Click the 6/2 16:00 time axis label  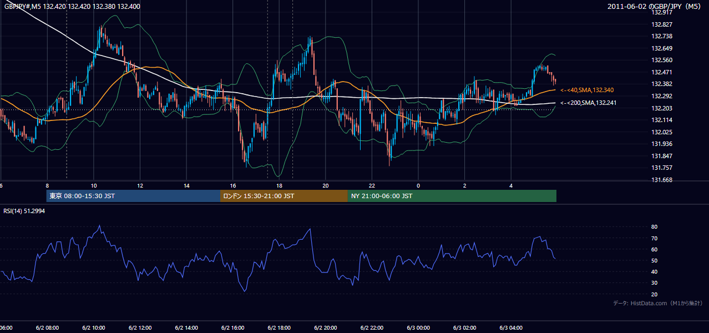click(232, 327)
